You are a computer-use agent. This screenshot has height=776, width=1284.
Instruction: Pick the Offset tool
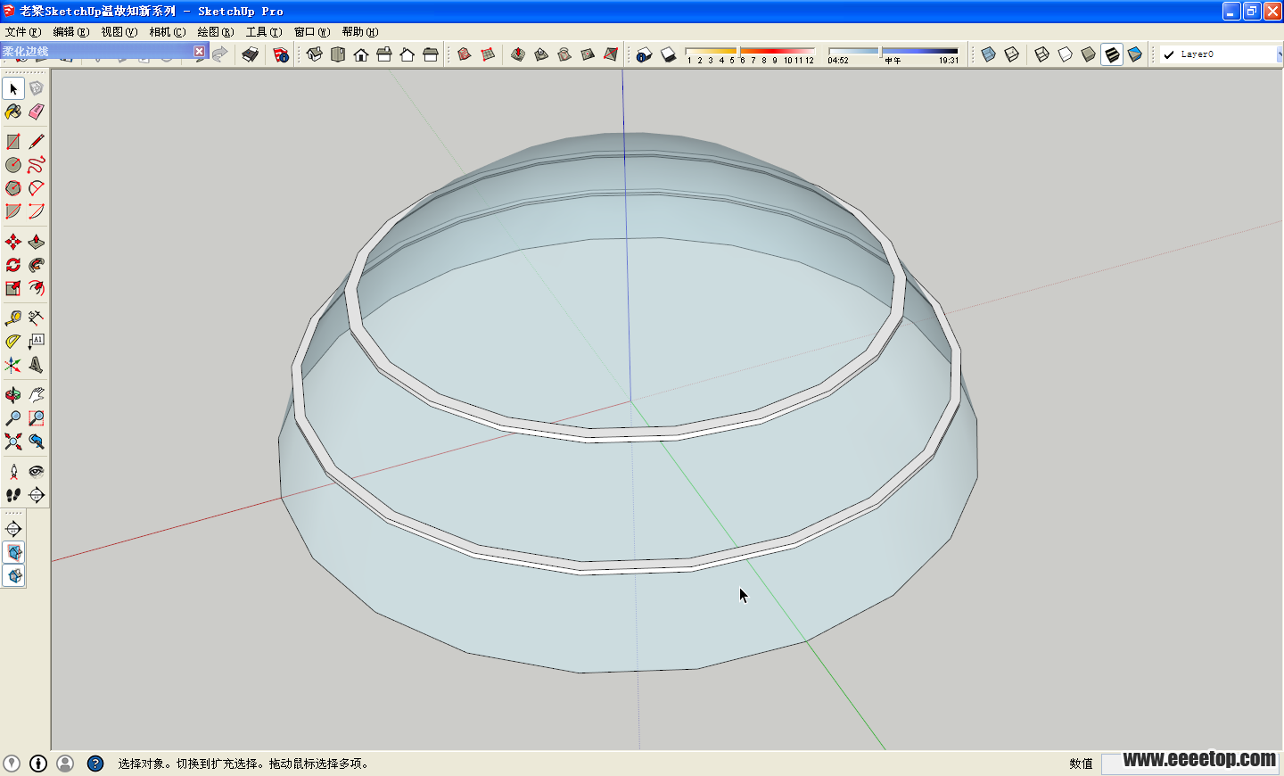point(37,288)
